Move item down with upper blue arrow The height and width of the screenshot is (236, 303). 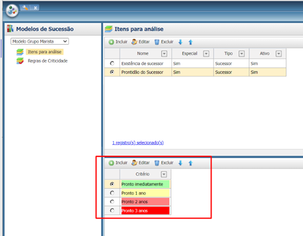(x=180, y=42)
